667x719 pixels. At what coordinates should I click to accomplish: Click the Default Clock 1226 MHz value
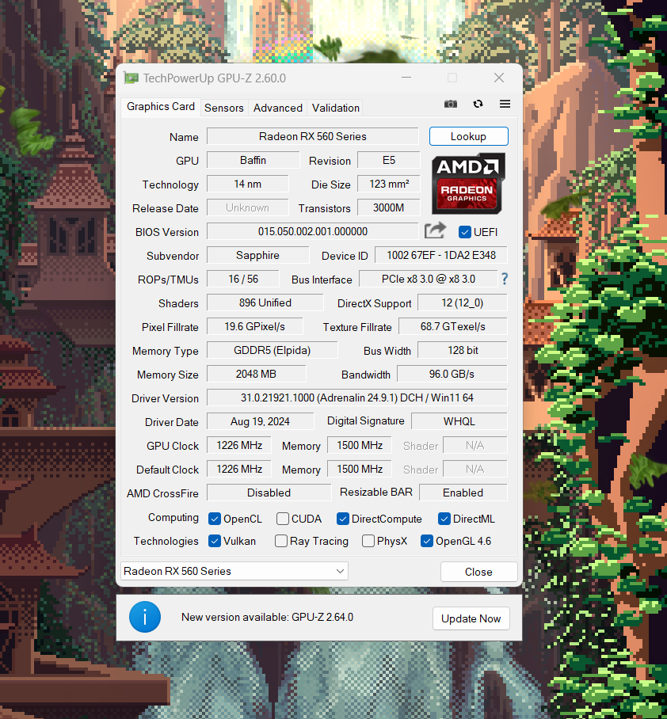point(239,469)
